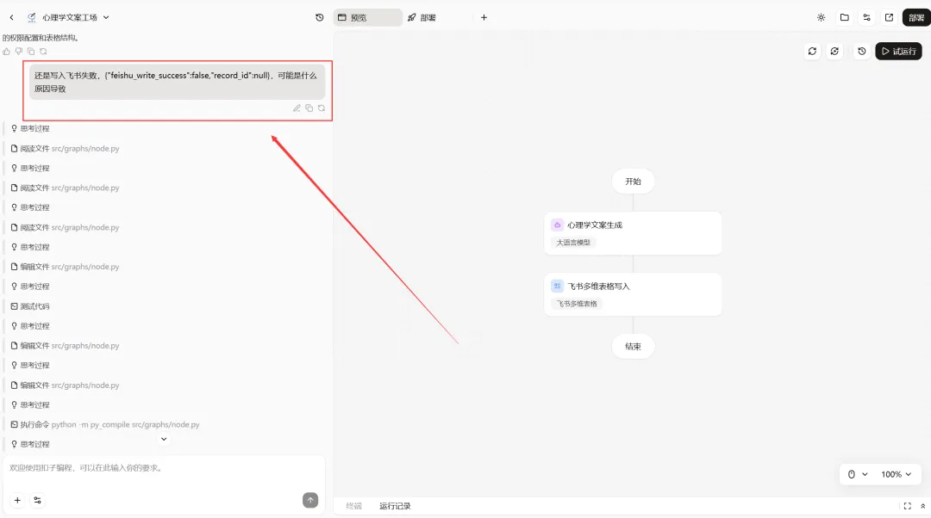Expand the bottom panel with the double chevron
Viewport: 931px width, 518px height.
922,506
